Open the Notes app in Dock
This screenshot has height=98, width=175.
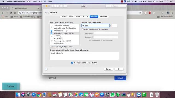coord(60,95)
